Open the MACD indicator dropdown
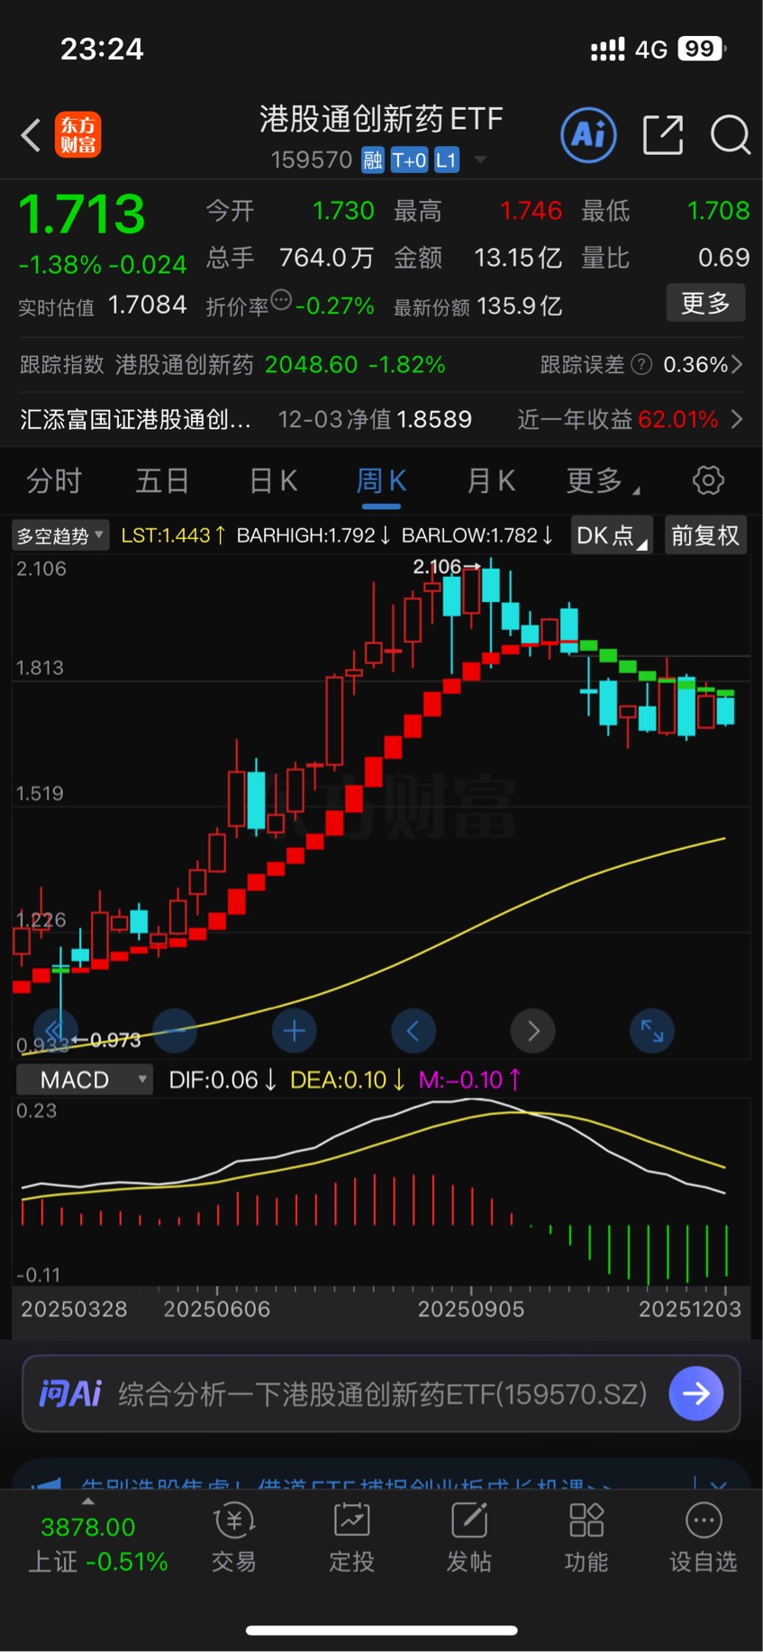 coord(86,1080)
